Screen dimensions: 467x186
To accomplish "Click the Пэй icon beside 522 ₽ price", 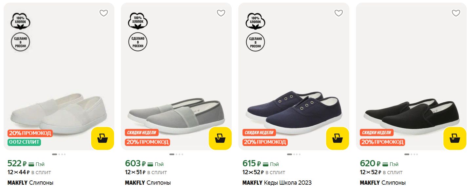I will coord(32,164).
